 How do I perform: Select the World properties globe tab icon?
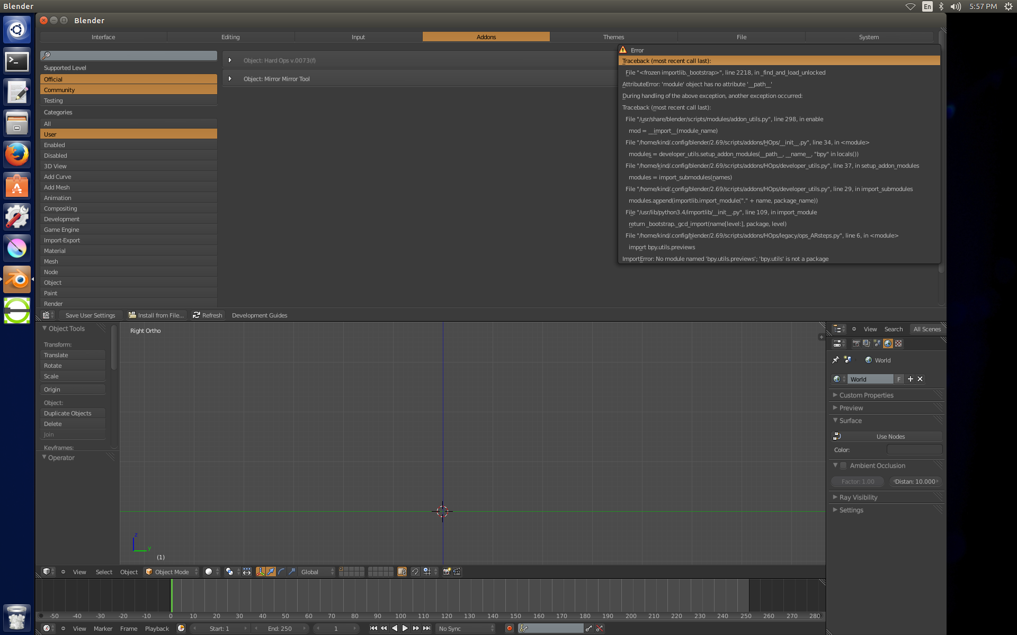coord(888,343)
